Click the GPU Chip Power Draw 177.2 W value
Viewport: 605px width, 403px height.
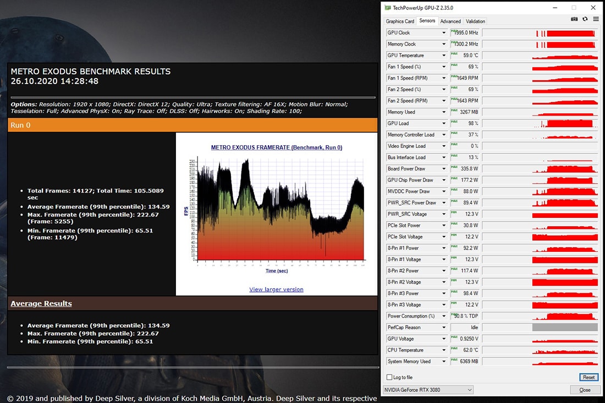coord(465,180)
